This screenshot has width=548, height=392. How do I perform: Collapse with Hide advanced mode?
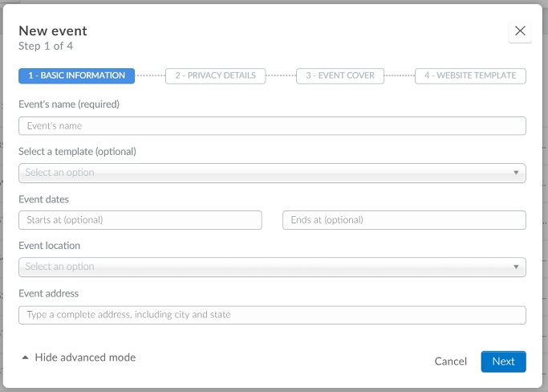point(85,357)
